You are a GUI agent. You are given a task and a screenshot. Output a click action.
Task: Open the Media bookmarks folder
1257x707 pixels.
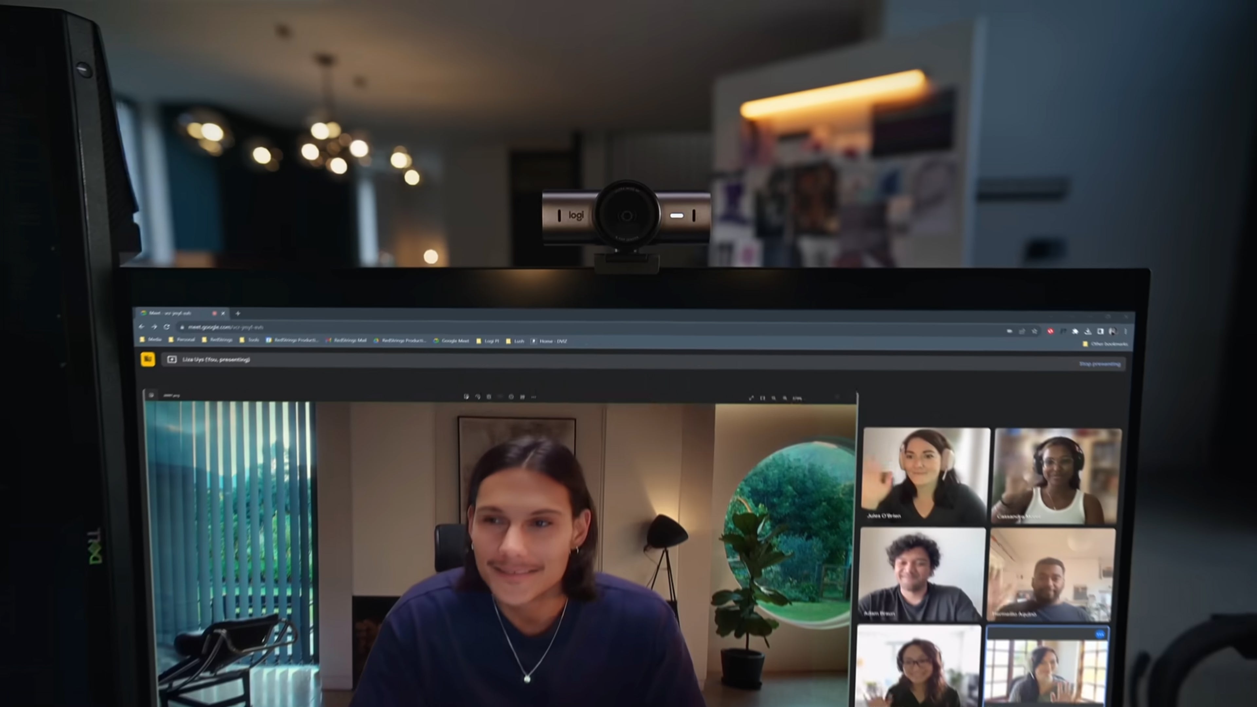pos(151,339)
